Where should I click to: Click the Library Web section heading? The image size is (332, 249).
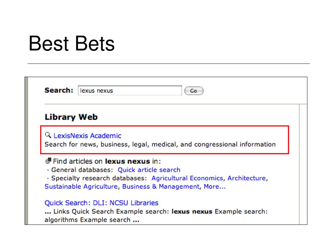pyautogui.click(x=71, y=117)
